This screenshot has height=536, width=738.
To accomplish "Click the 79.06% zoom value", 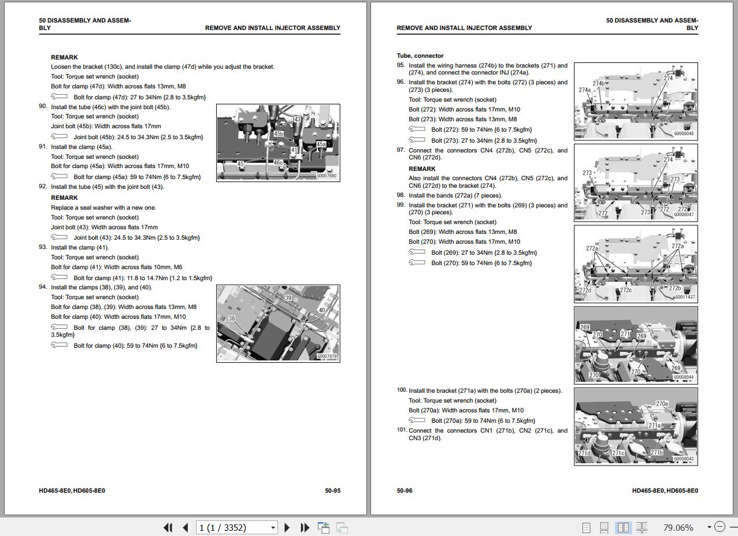I will coord(678,527).
